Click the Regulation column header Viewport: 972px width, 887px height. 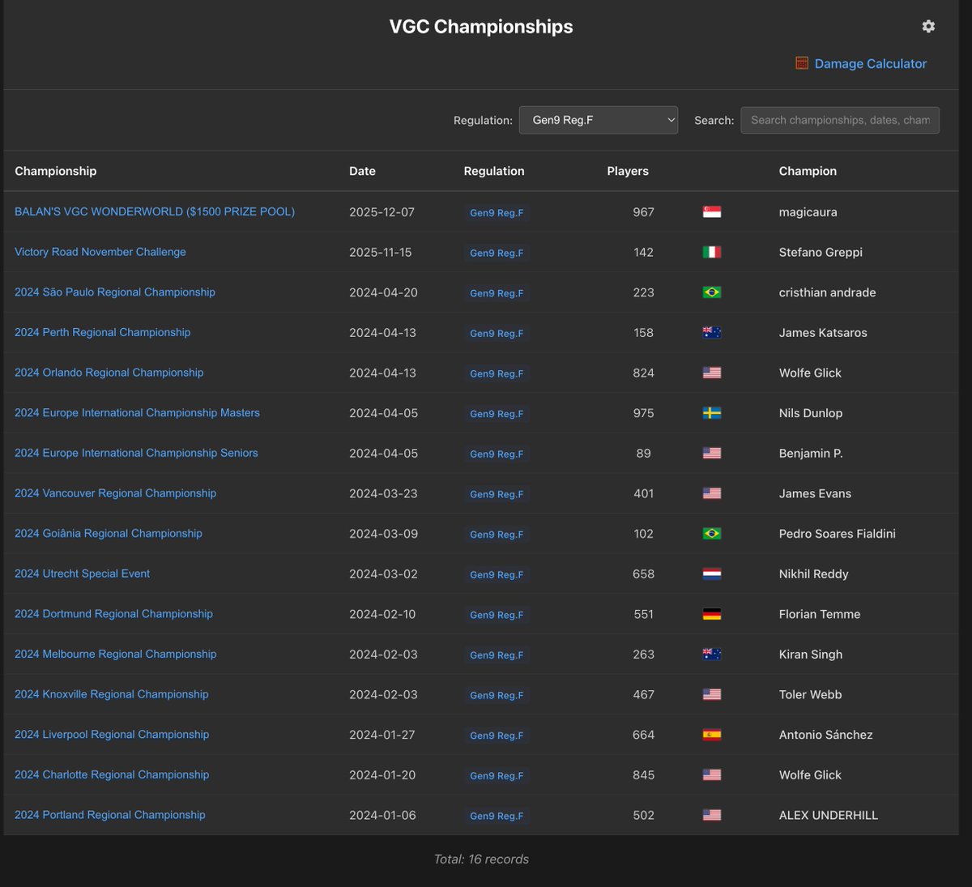(494, 171)
